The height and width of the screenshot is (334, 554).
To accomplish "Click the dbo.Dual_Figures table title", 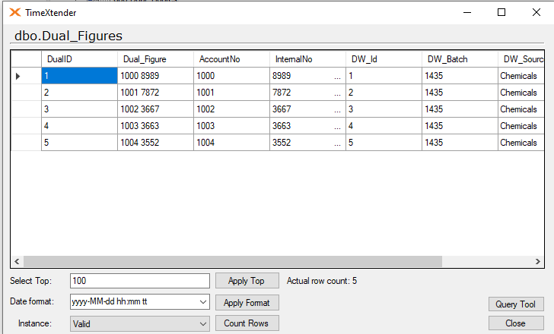I will [x=68, y=36].
